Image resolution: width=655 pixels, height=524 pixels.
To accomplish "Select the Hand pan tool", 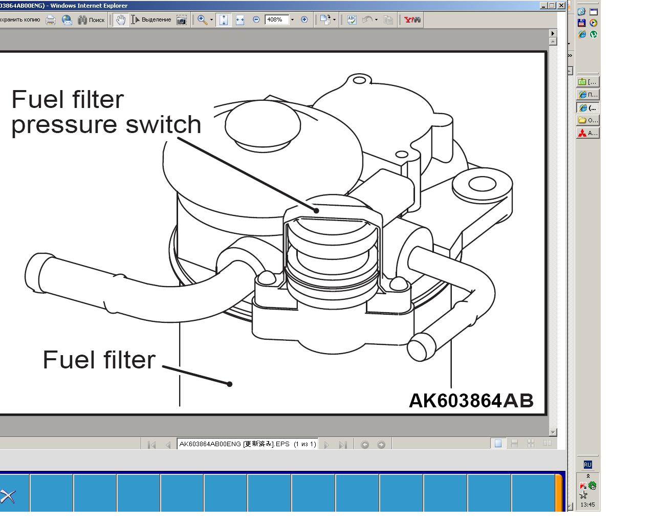I will click(120, 20).
